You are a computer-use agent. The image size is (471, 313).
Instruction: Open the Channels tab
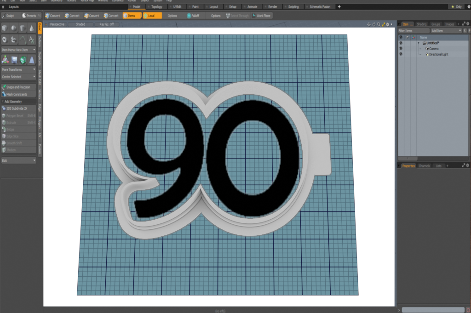(424, 165)
